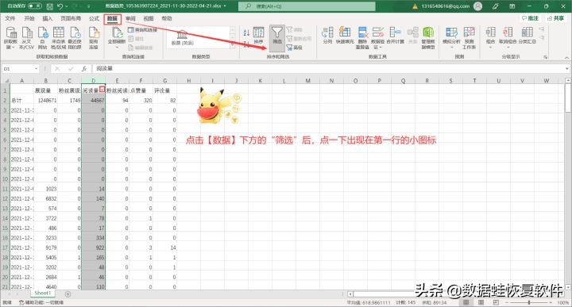This screenshot has width=572, height=307.
Task: Add a new sheet with the plus icon
Action: coord(68,294)
